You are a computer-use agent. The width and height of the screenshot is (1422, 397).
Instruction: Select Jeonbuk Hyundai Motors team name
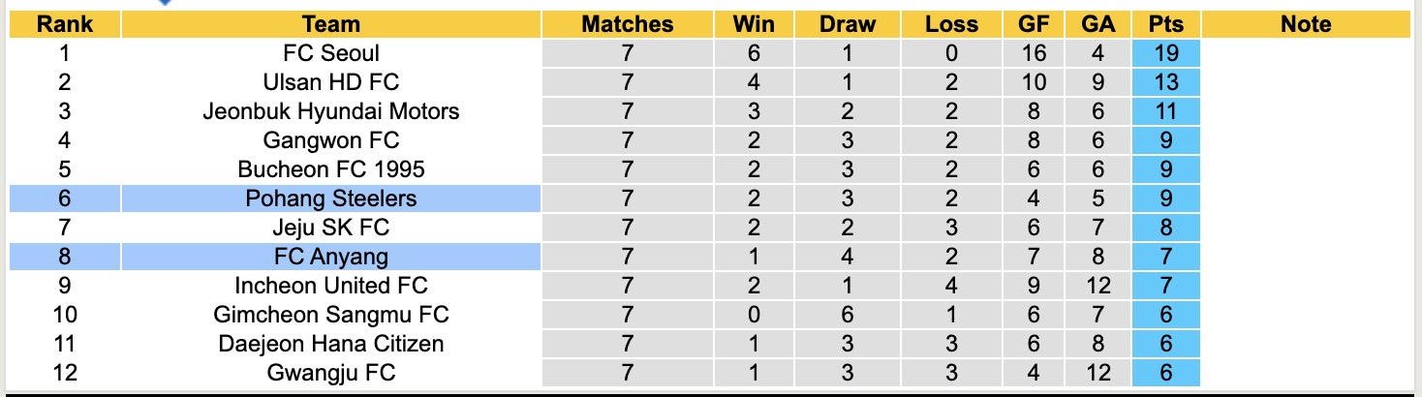coord(330,111)
